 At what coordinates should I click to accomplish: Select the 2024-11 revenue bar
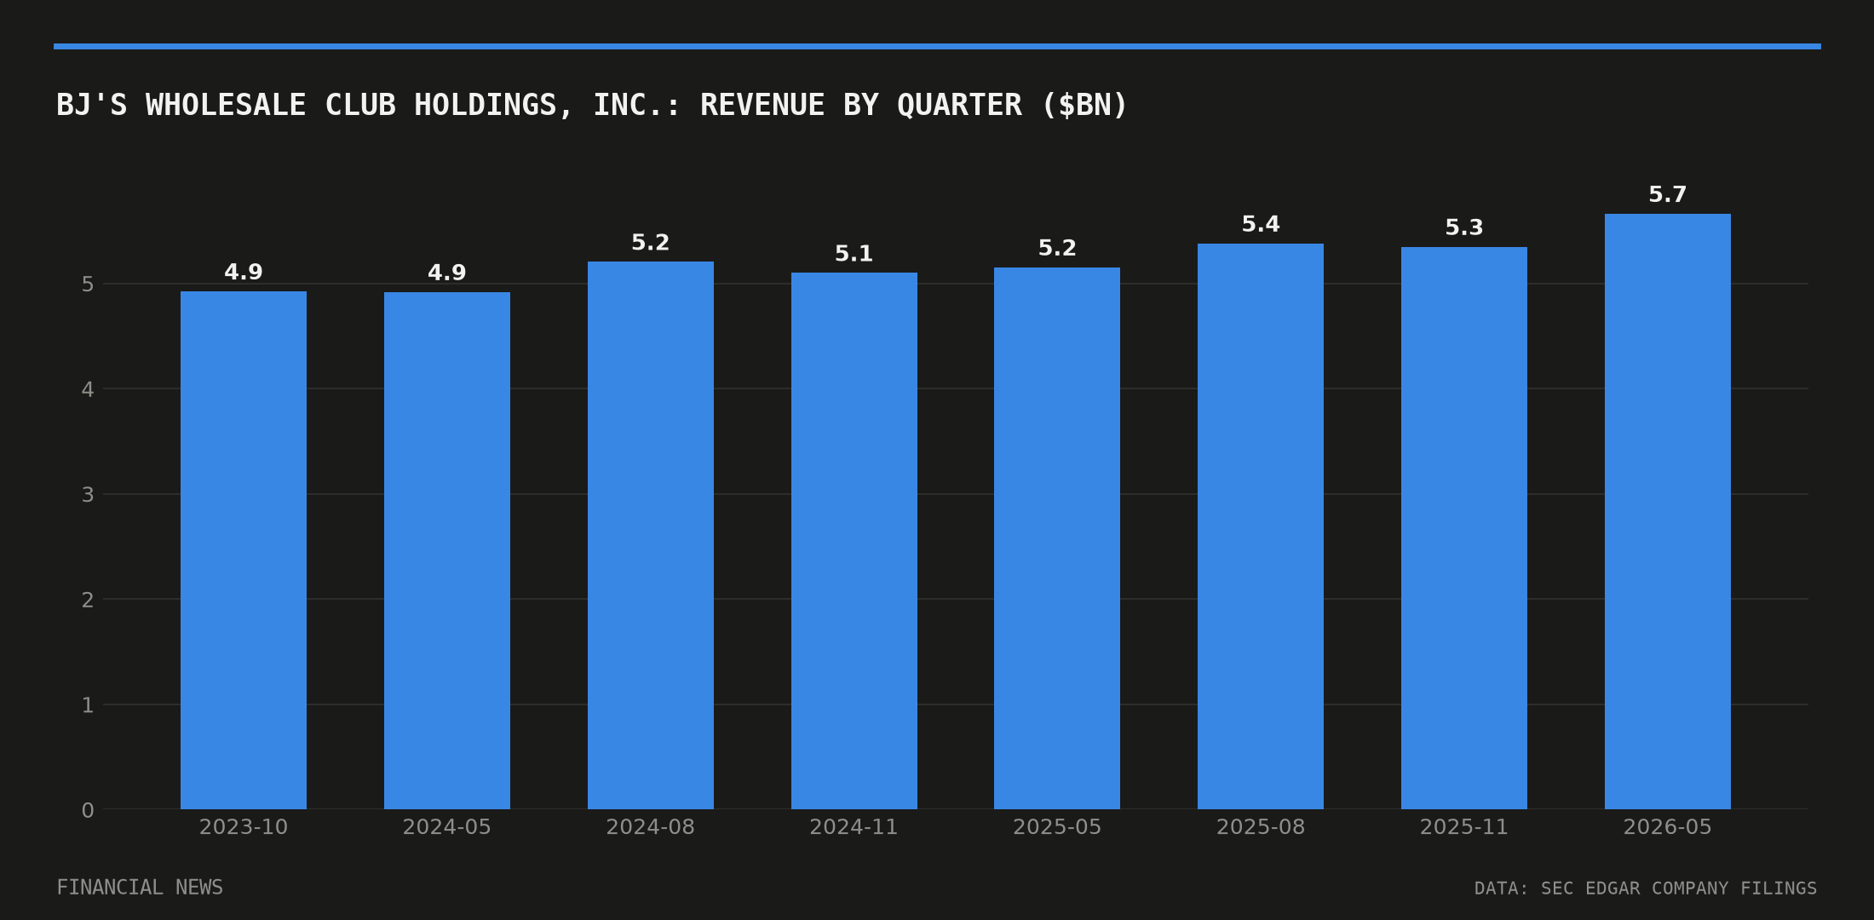coord(854,541)
